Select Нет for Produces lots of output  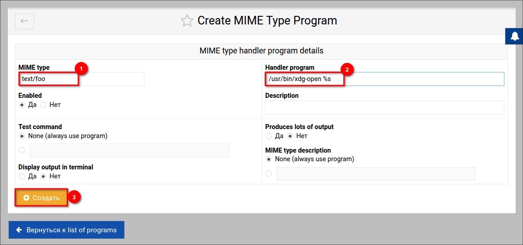pos(291,136)
